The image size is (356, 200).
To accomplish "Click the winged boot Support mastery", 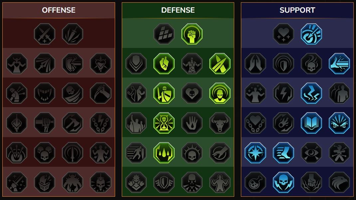I will pos(283,152).
